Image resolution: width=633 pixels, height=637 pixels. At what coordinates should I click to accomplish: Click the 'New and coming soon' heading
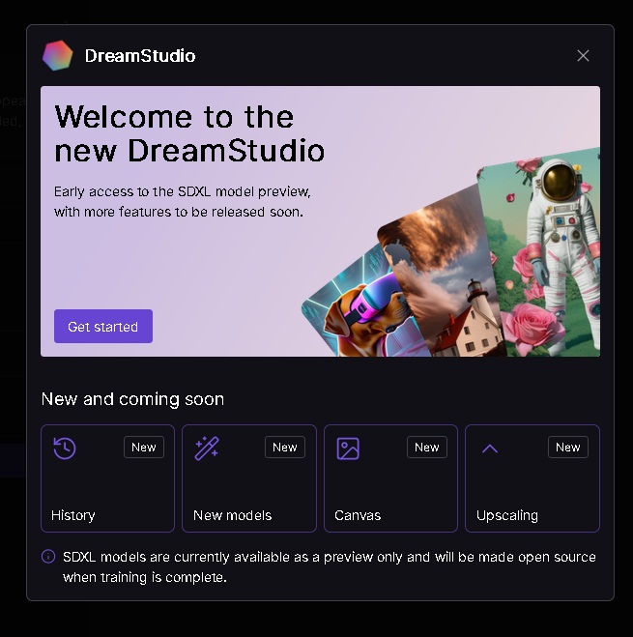[132, 399]
